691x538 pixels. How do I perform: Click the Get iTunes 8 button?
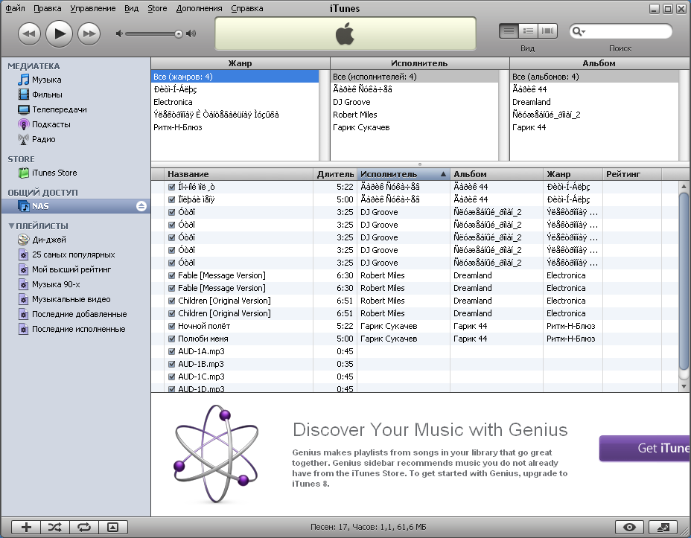pos(645,448)
